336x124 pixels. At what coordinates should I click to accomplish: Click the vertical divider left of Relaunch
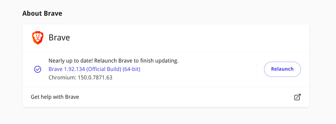tap(257, 69)
